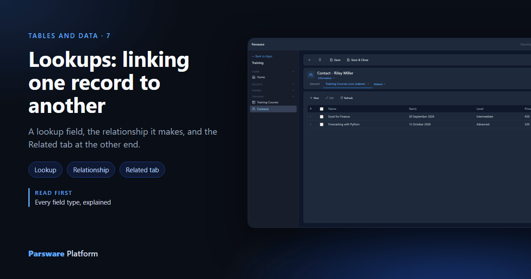Click the Intermediate level cell
The height and width of the screenshot is (279, 531).
[x=485, y=117]
